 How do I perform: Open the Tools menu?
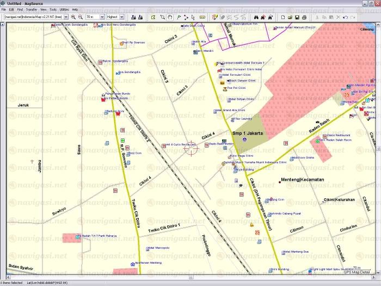coord(53,9)
